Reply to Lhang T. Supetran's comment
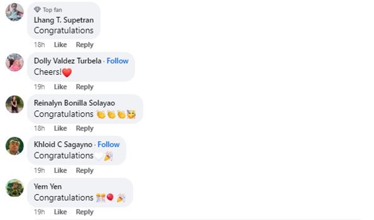Image resolution: width=374 pixels, height=220 pixels. [x=85, y=44]
